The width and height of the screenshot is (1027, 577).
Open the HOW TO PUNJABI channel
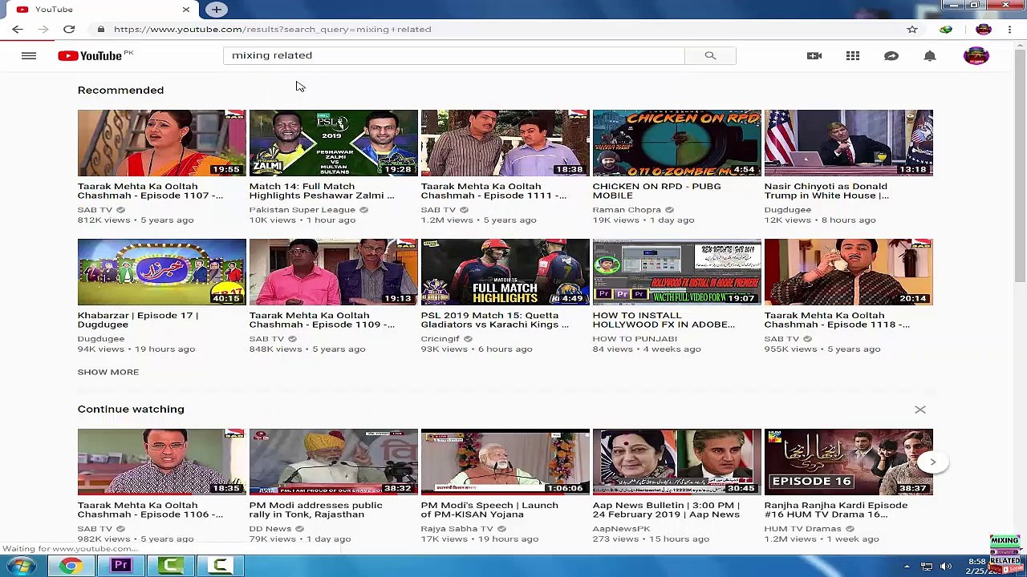coord(635,339)
